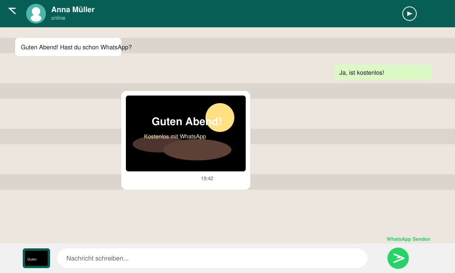This screenshot has width=455, height=273.
Task: Click the 'Kostenlos mit WhatsApp' caption in image
Action: point(175,136)
